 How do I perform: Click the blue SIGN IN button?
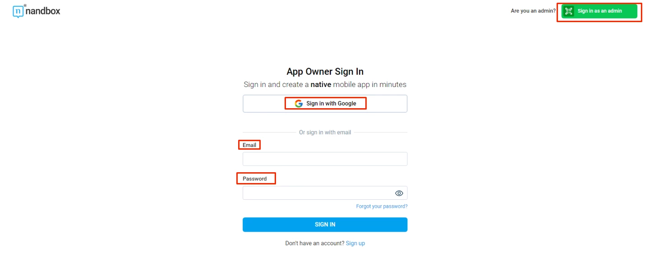coord(325,225)
